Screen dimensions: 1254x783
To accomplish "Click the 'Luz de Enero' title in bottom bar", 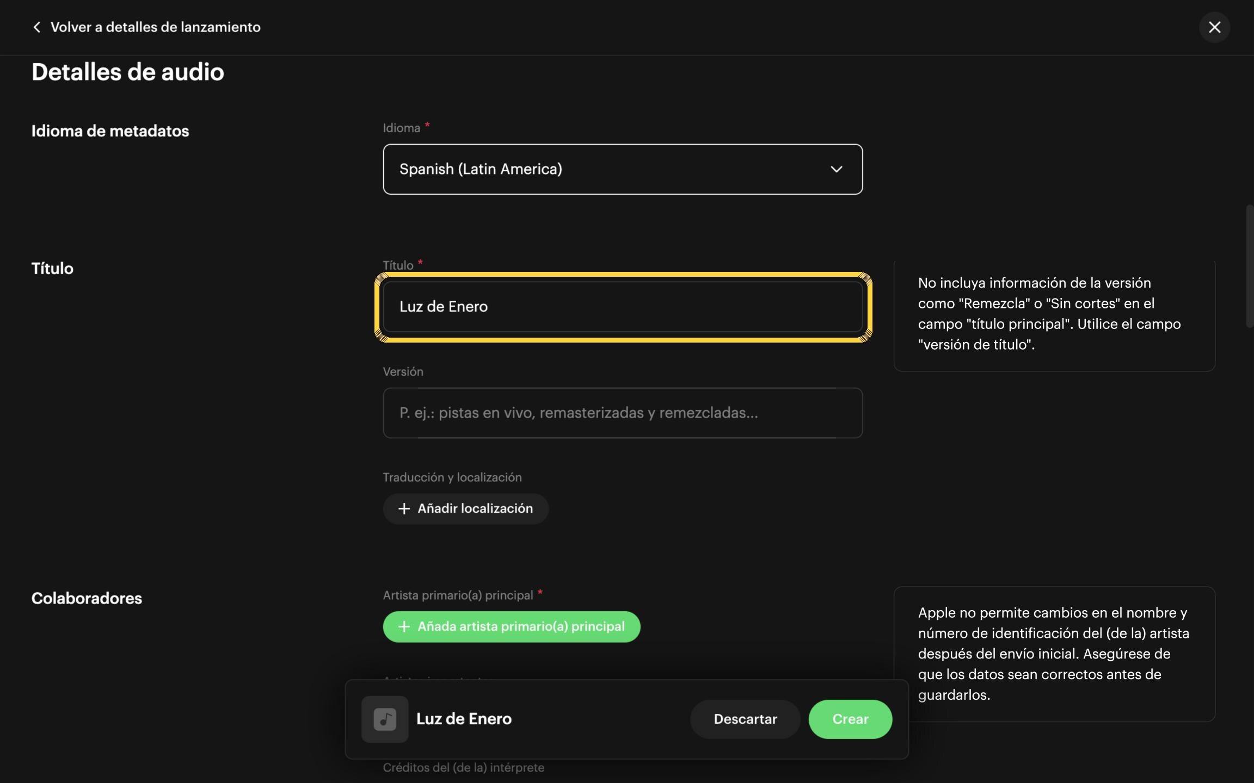I will point(464,719).
